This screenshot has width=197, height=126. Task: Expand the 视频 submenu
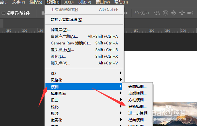pyautogui.click(x=84, y=113)
